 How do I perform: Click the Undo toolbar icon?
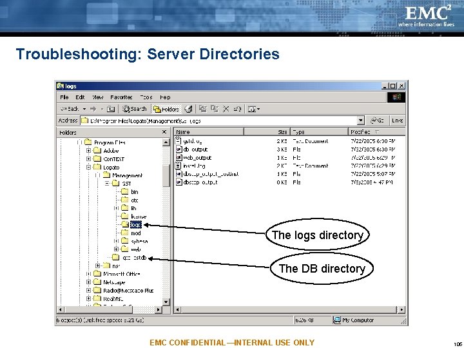(x=237, y=109)
